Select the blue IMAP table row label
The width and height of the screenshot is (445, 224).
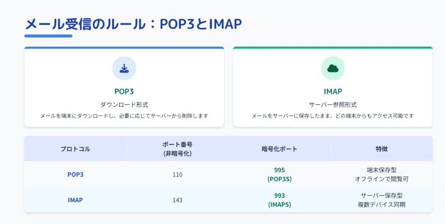click(75, 200)
